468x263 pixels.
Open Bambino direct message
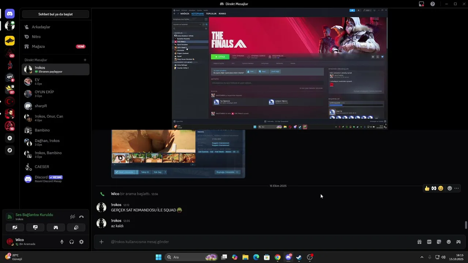[x=56, y=130]
